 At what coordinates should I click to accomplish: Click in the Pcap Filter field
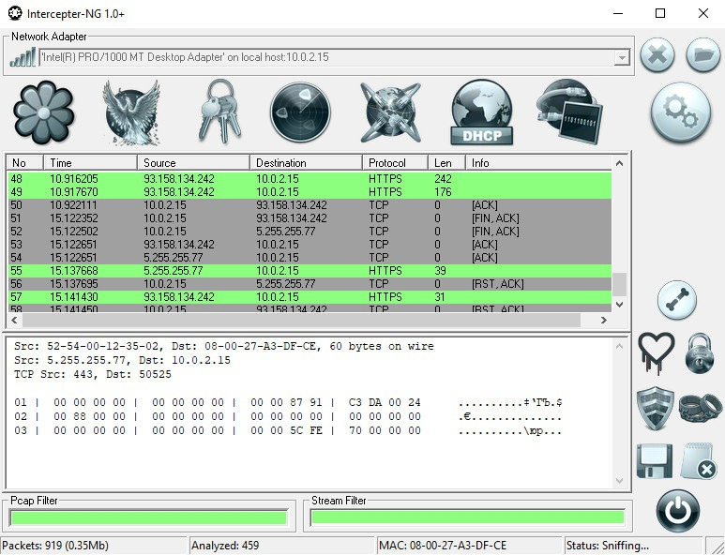pyautogui.click(x=148, y=517)
